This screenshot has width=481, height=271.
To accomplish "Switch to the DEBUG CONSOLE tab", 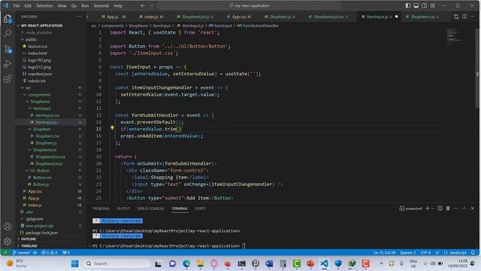I will click(150, 209).
